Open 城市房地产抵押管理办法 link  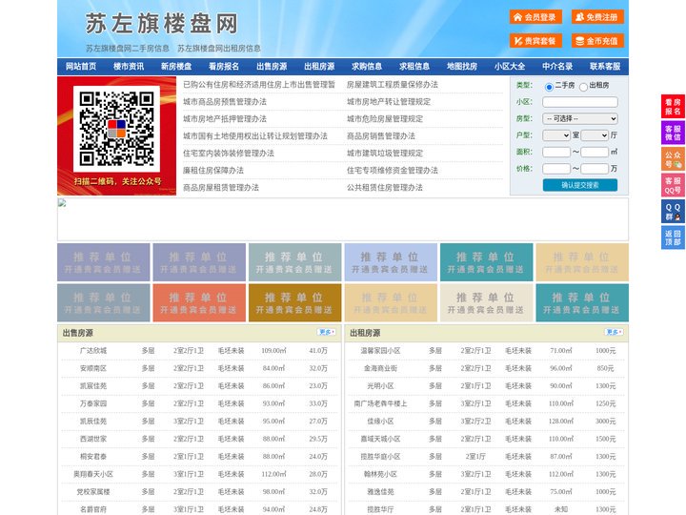225,118
